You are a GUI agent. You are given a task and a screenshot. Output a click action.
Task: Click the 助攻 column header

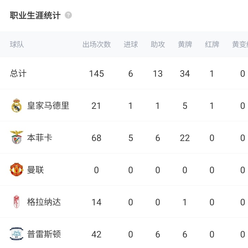tap(158, 44)
